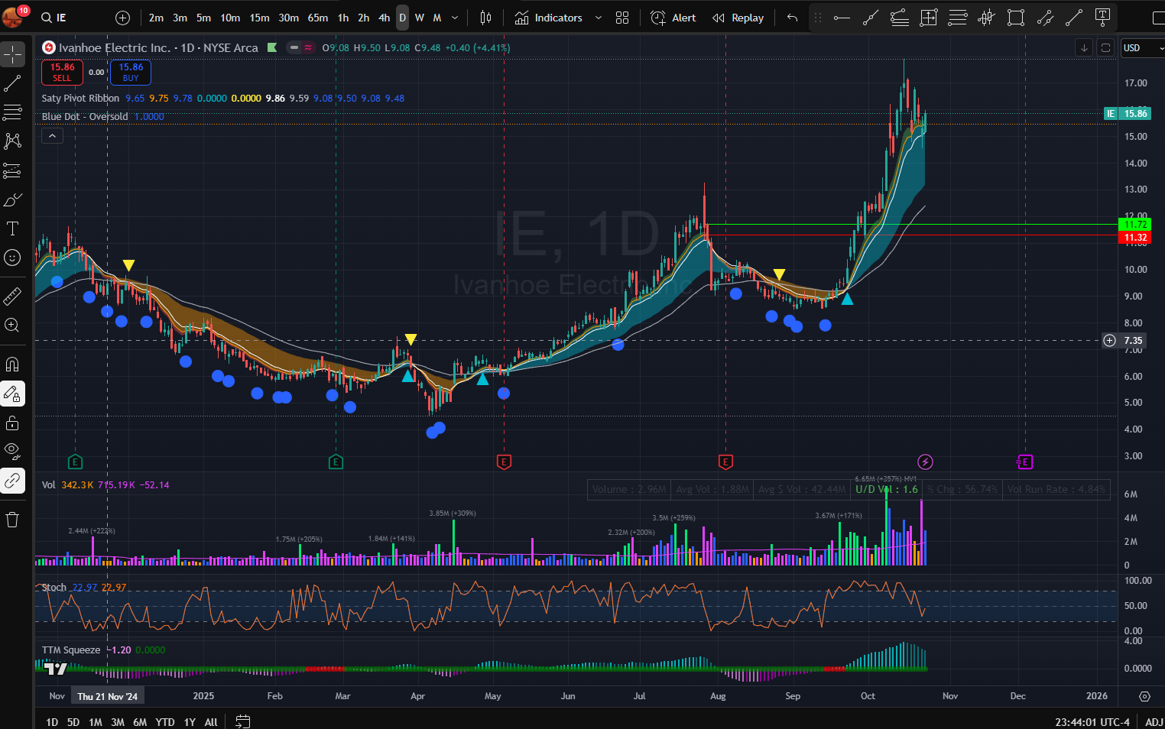Image resolution: width=1165 pixels, height=729 pixels.
Task: Select the 6M date range
Action: point(140,721)
